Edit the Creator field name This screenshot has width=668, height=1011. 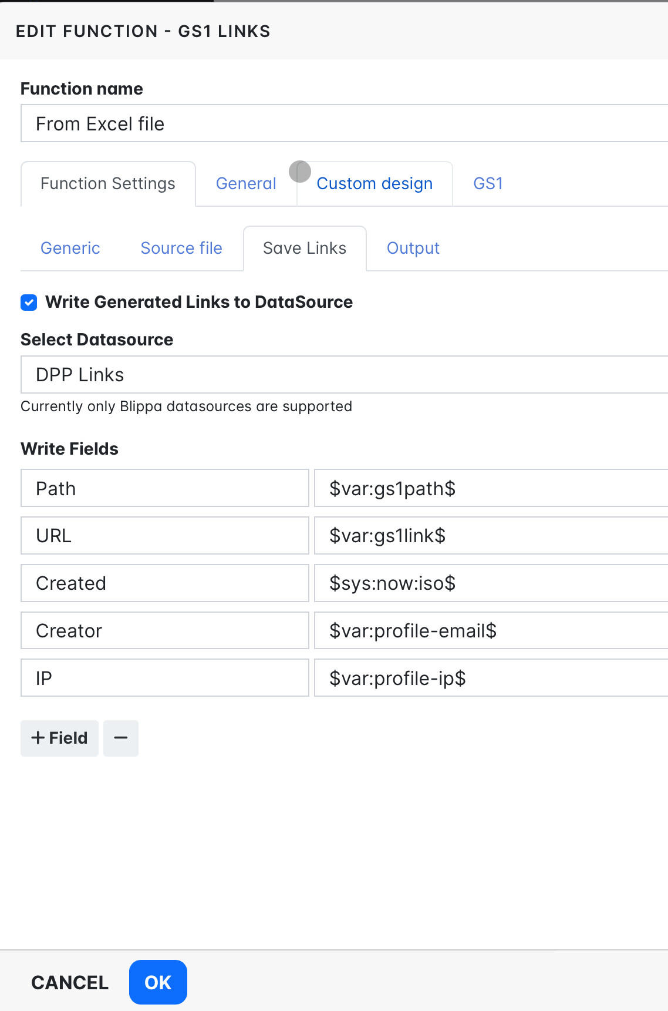click(165, 631)
